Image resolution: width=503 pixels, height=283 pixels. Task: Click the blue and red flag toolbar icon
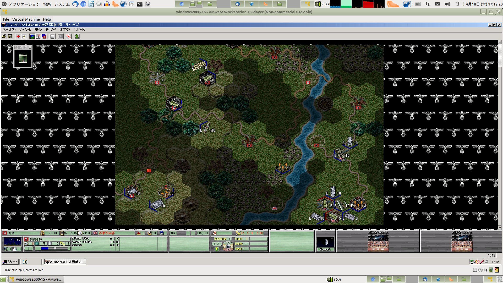44,36
